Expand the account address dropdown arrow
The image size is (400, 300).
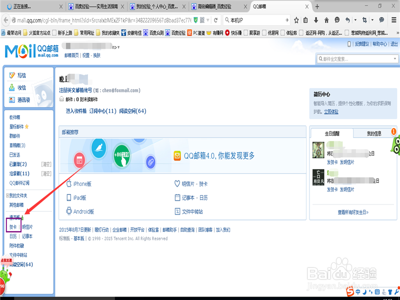click(x=118, y=47)
